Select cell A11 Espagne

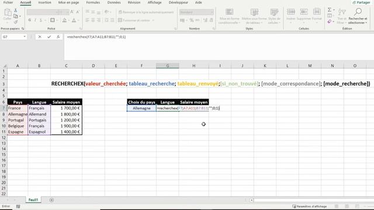point(18,132)
